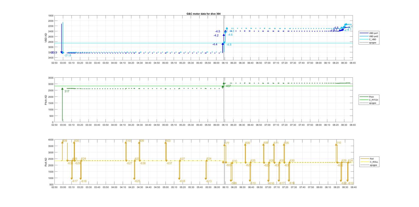Click the '-599' label in Roll plot
This screenshot has width=419, height=207.
coord(234,183)
